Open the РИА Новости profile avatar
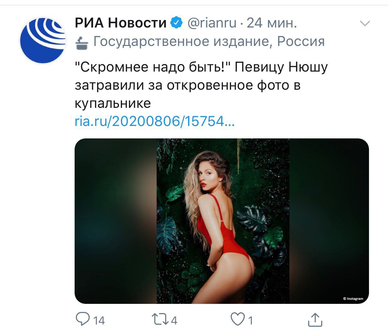 tap(43, 40)
